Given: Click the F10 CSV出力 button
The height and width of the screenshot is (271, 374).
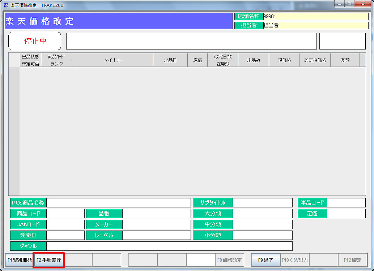Looking at the screenshot, I should [x=294, y=260].
